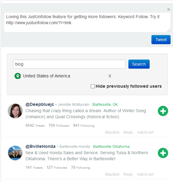Follow @BvilleHonda with green plus icon
This screenshot has width=173, height=182.
click(163, 153)
